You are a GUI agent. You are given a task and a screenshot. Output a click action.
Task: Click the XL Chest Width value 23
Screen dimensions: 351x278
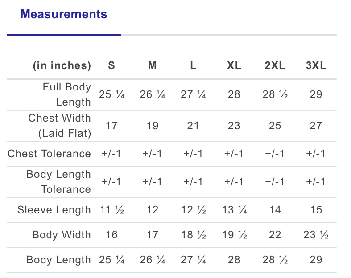[x=234, y=126]
